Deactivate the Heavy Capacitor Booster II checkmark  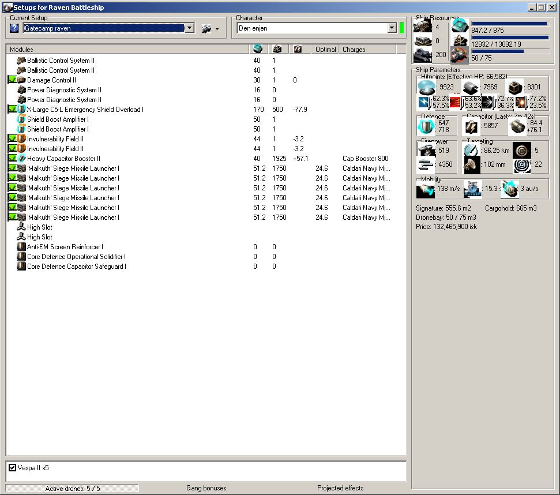(x=12, y=159)
